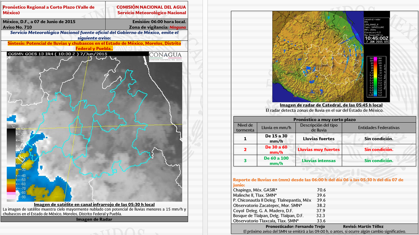419x235 pixels.
Task: Click 'Zona de vigilancia: Ninguna'
Action: coord(157,27)
